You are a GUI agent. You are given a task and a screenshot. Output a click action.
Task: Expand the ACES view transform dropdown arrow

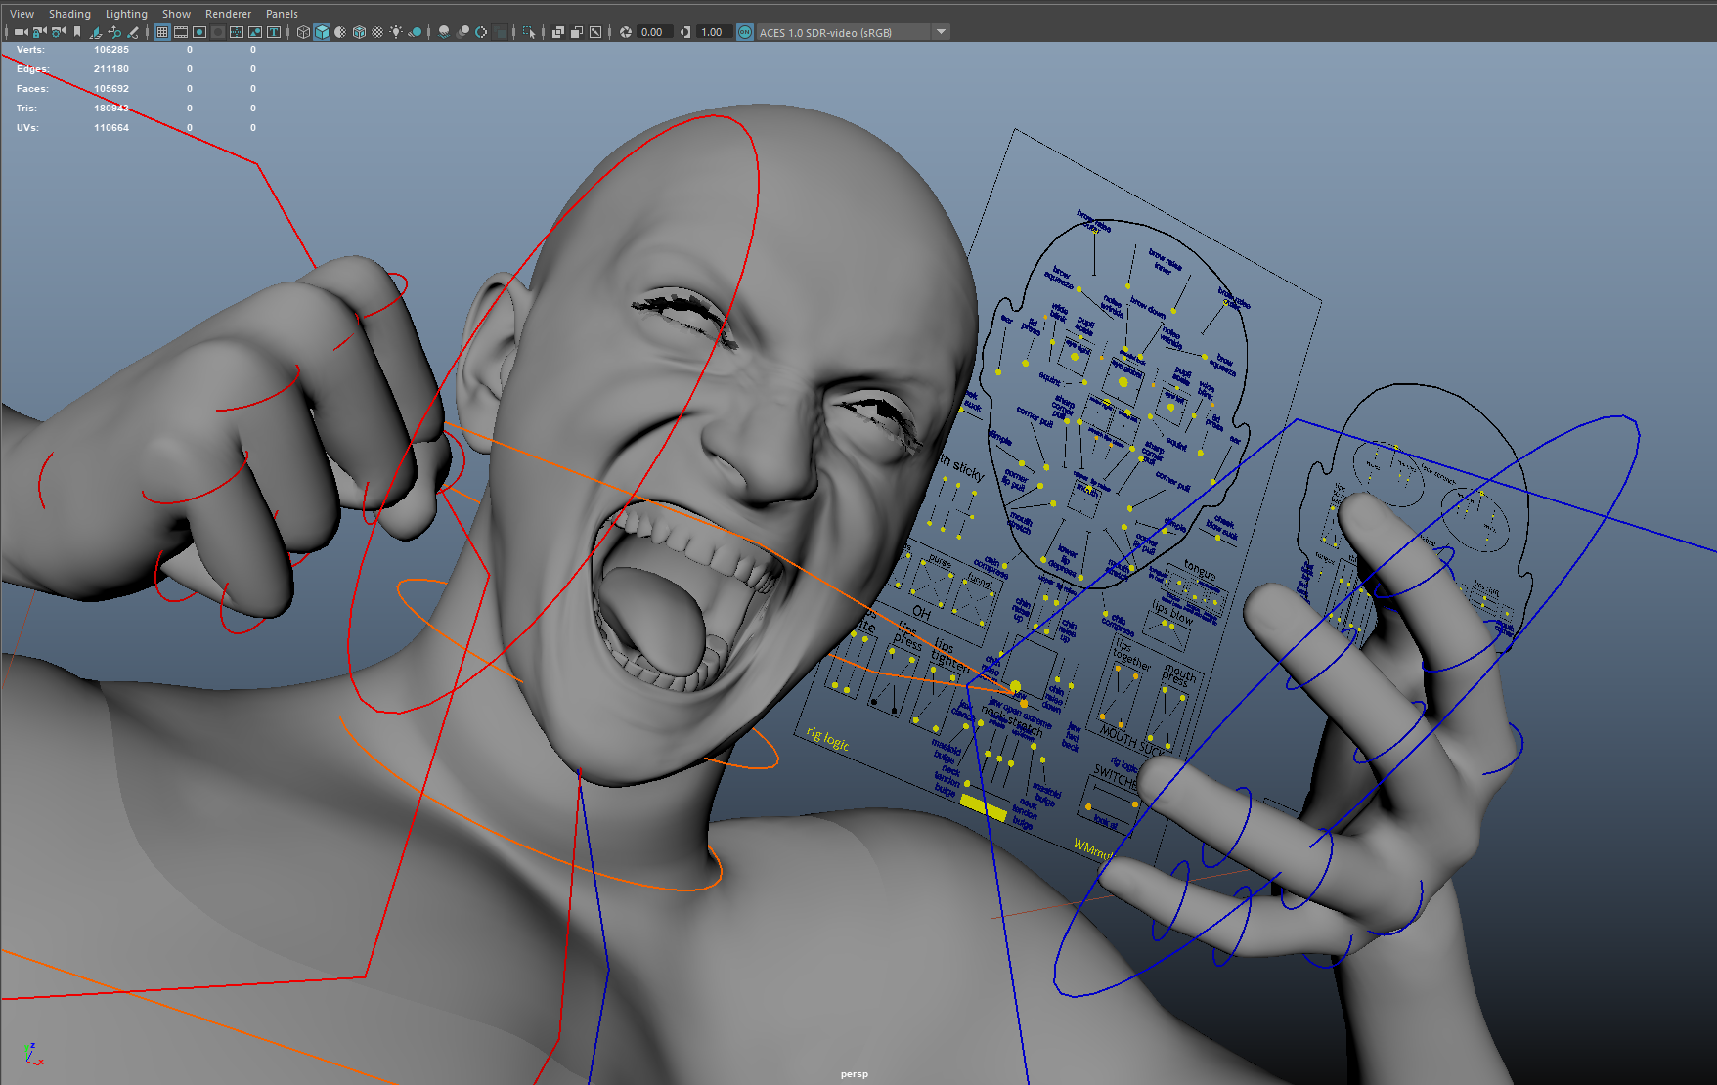(x=941, y=32)
